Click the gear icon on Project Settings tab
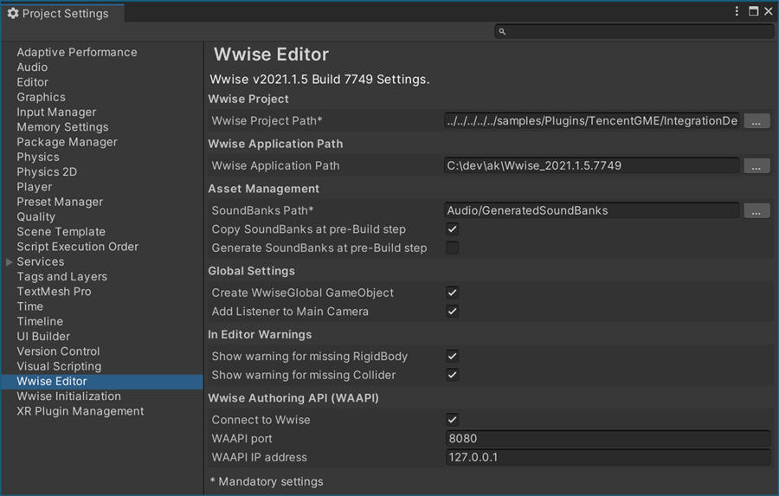Screen dimensions: 779x496 pos(13,13)
